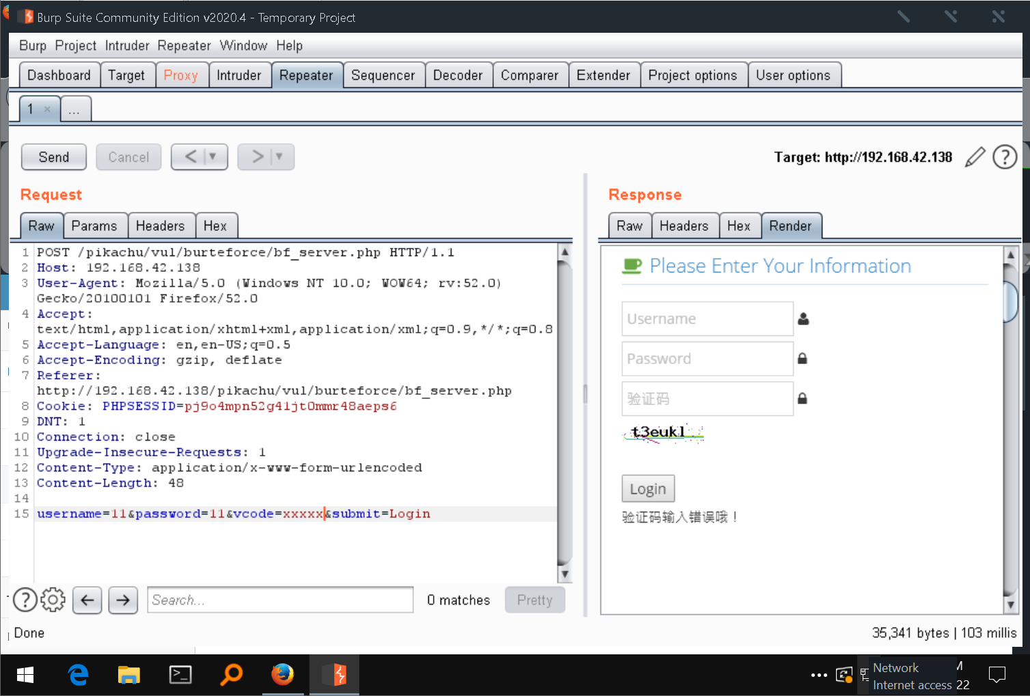Viewport: 1030px width, 696px height.
Task: Open the search settings gear icon
Action: (53, 600)
